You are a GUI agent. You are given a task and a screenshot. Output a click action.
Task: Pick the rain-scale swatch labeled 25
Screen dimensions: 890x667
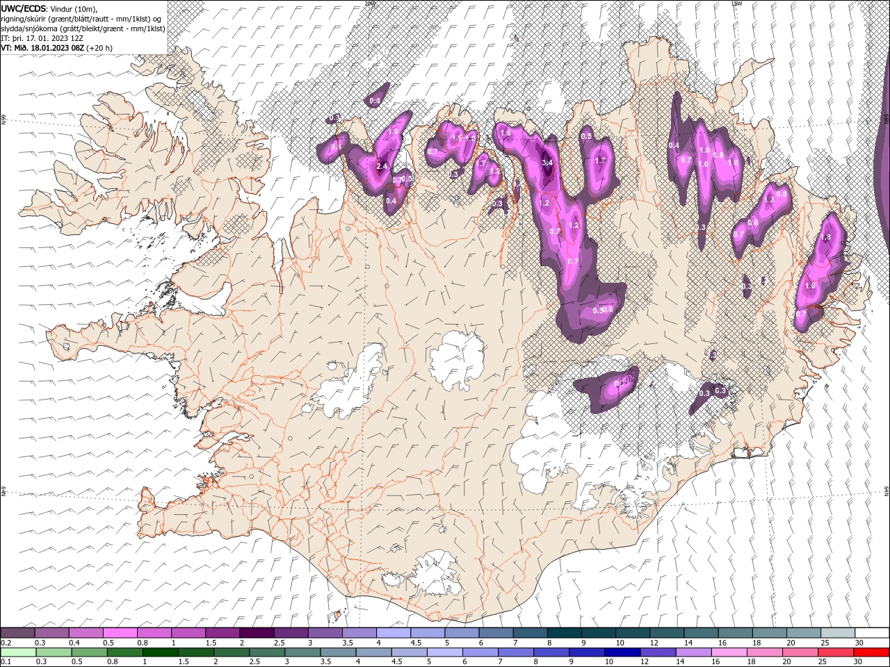pos(834,652)
